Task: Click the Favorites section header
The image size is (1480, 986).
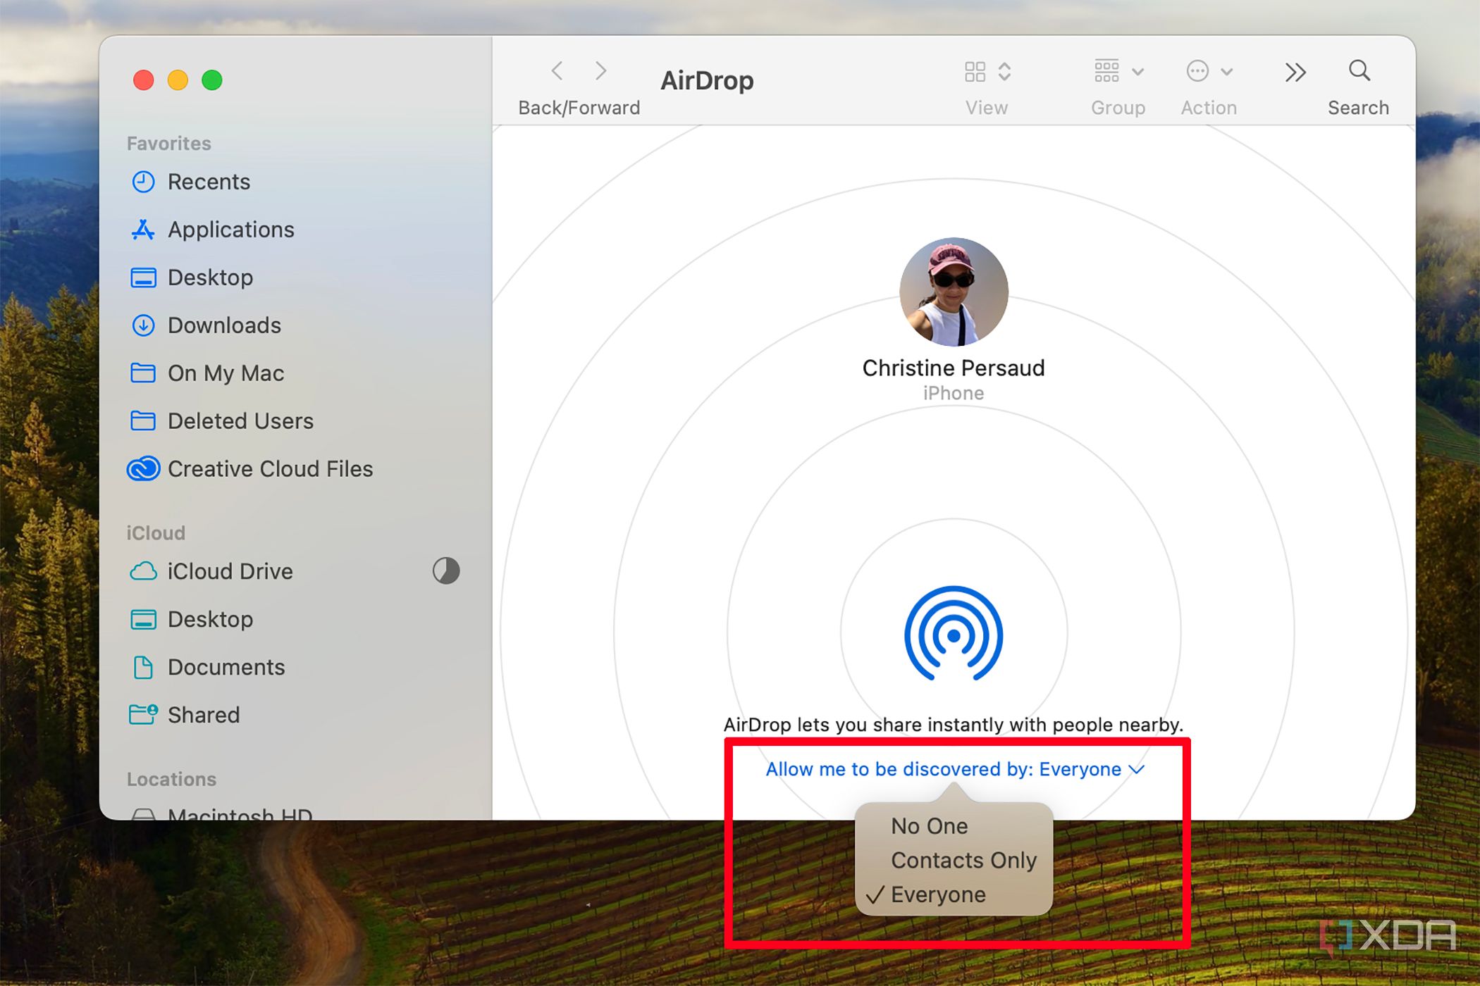Action: [169, 144]
